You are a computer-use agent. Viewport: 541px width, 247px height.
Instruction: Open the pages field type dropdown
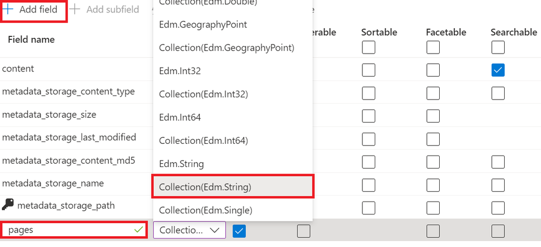click(189, 230)
